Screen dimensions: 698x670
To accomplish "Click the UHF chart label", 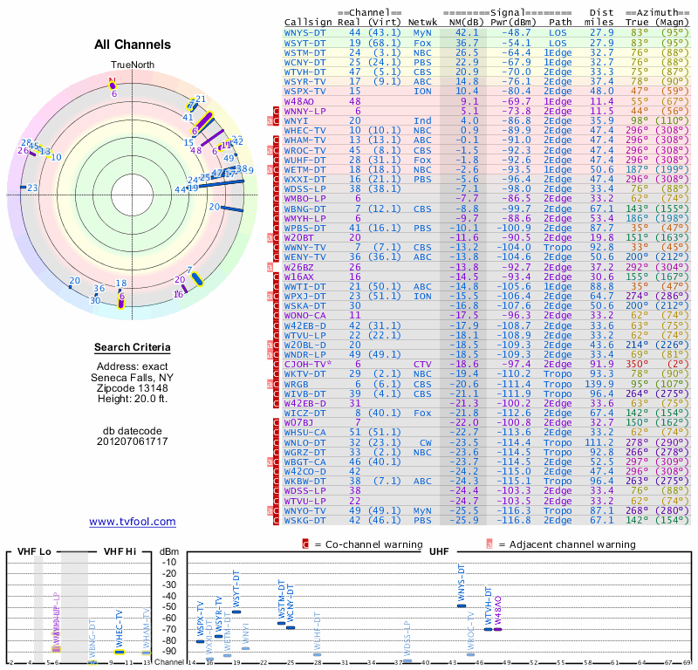I will (x=439, y=551).
